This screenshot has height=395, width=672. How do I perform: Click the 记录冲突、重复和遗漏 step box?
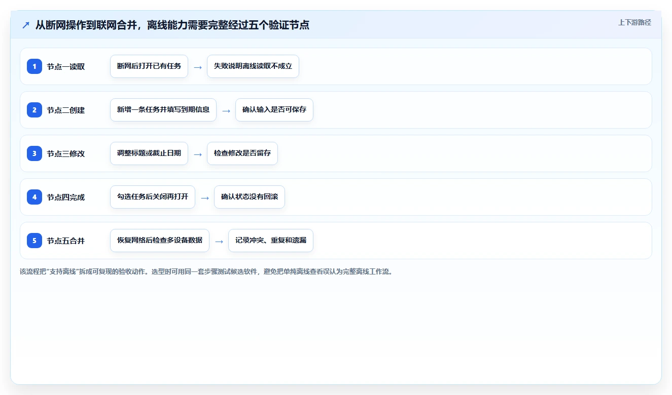click(271, 241)
